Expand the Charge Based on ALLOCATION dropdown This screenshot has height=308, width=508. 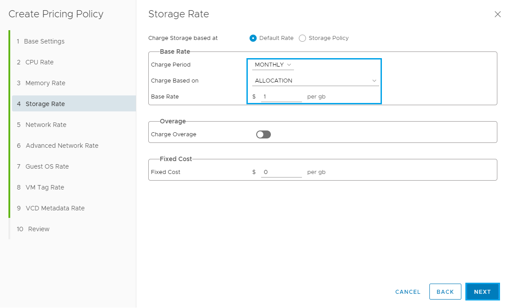coord(315,81)
